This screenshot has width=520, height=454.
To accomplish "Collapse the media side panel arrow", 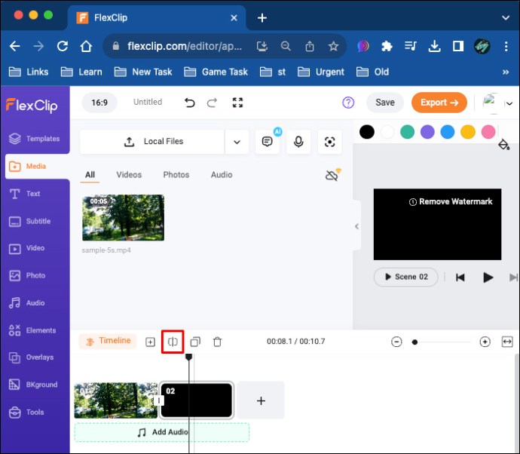I will pos(356,226).
